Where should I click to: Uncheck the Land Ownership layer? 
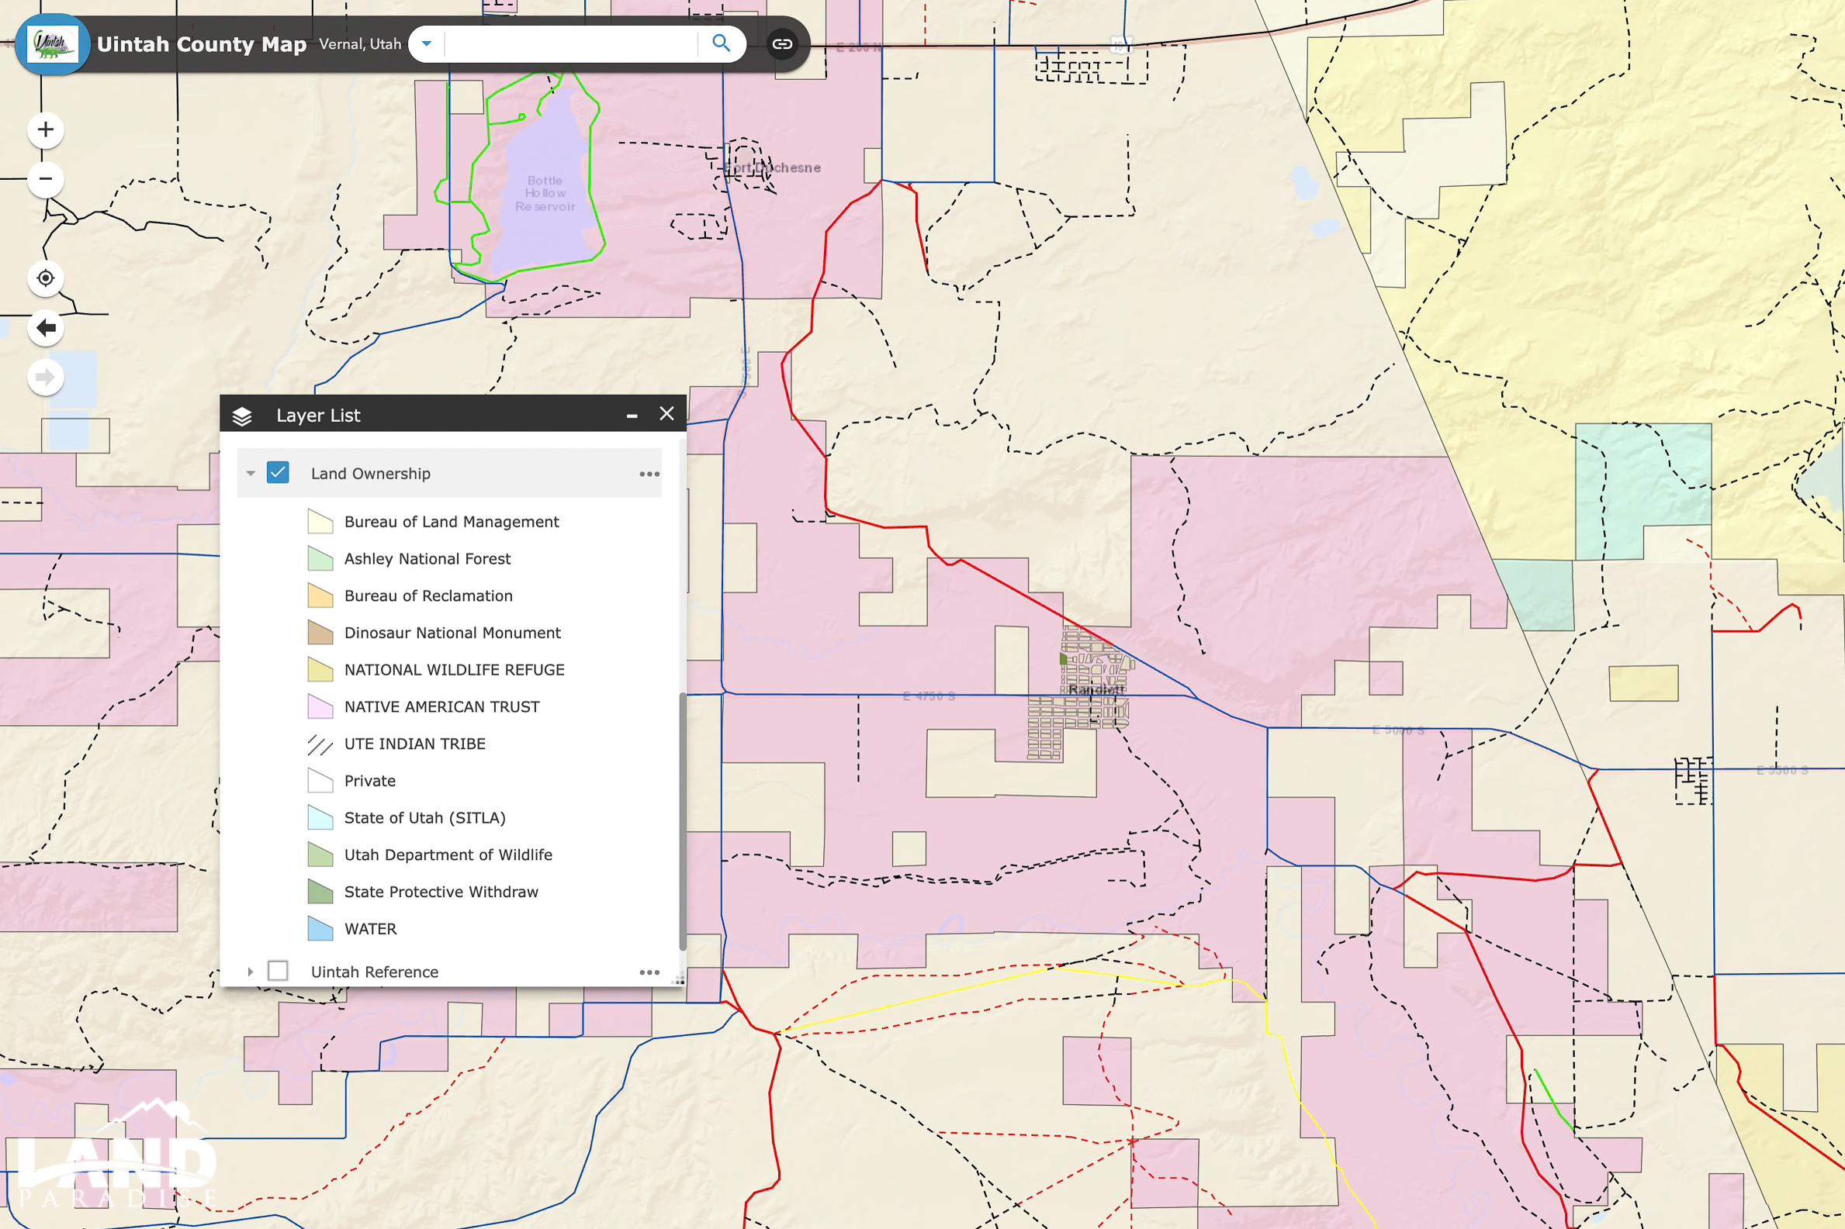(278, 473)
